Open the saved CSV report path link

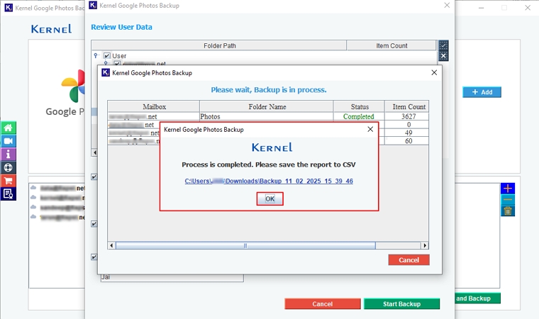[x=269, y=181]
